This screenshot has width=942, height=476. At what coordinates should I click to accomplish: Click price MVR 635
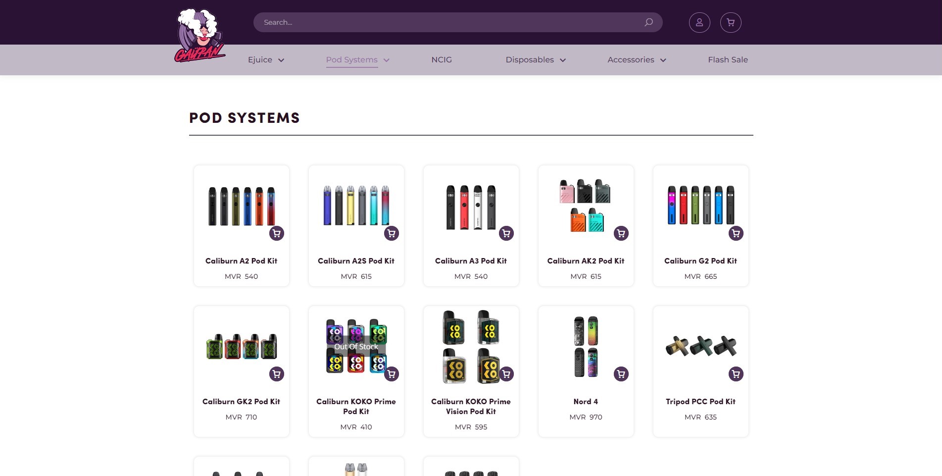click(x=700, y=417)
